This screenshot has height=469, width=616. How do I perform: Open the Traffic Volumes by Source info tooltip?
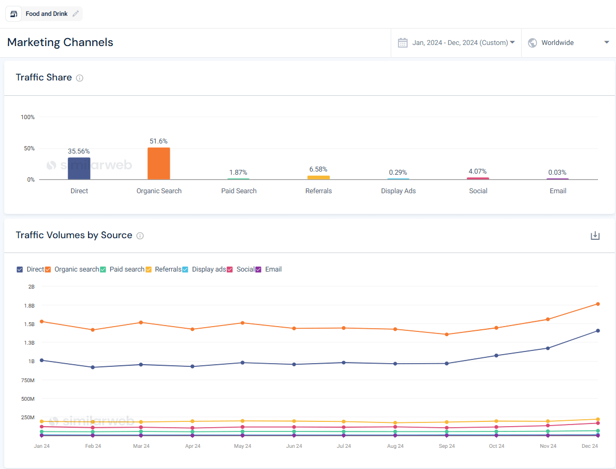(x=140, y=236)
